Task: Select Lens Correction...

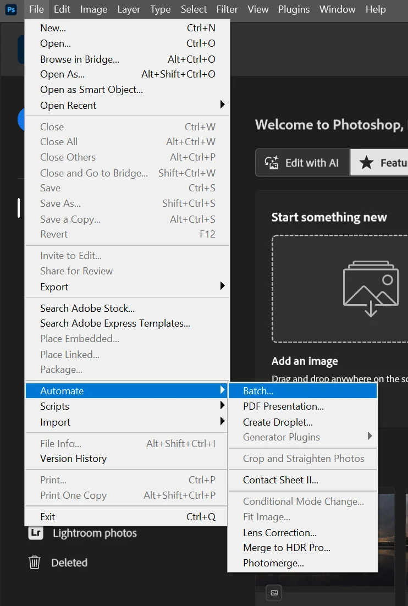Action: coord(303,532)
